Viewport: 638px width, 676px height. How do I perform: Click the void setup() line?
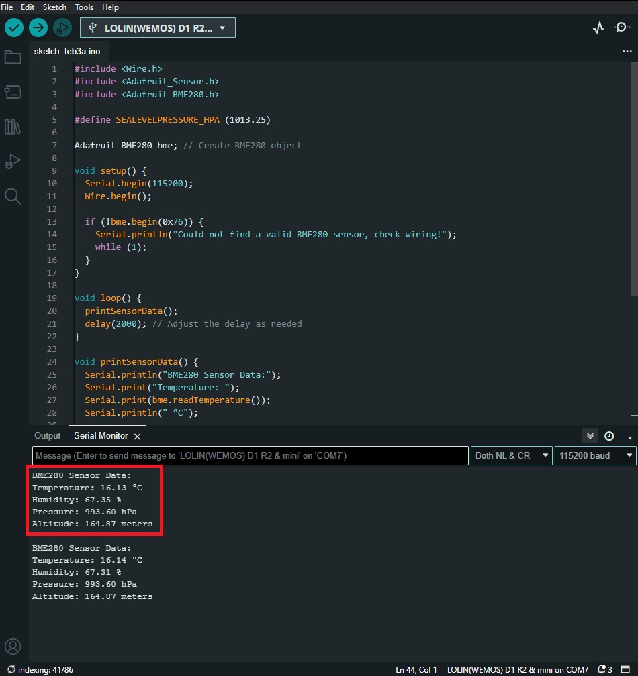tap(111, 171)
